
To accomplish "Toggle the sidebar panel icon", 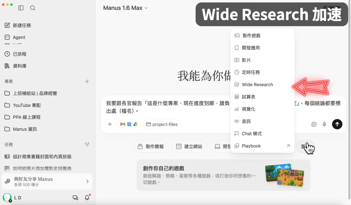I will click(21, 8).
